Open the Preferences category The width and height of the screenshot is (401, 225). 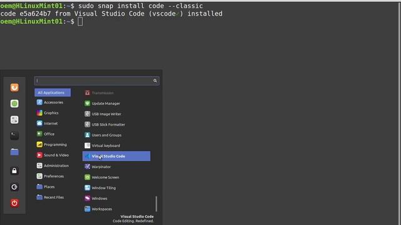pos(53,176)
